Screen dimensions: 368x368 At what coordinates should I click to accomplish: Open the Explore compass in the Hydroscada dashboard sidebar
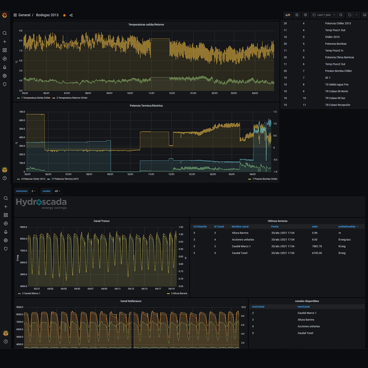pos(6,224)
